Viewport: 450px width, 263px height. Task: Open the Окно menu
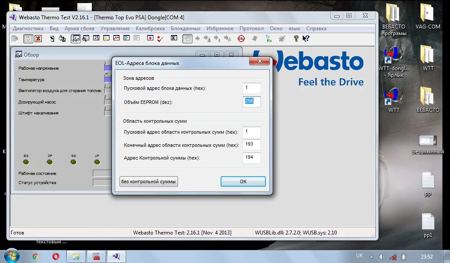tap(276, 28)
